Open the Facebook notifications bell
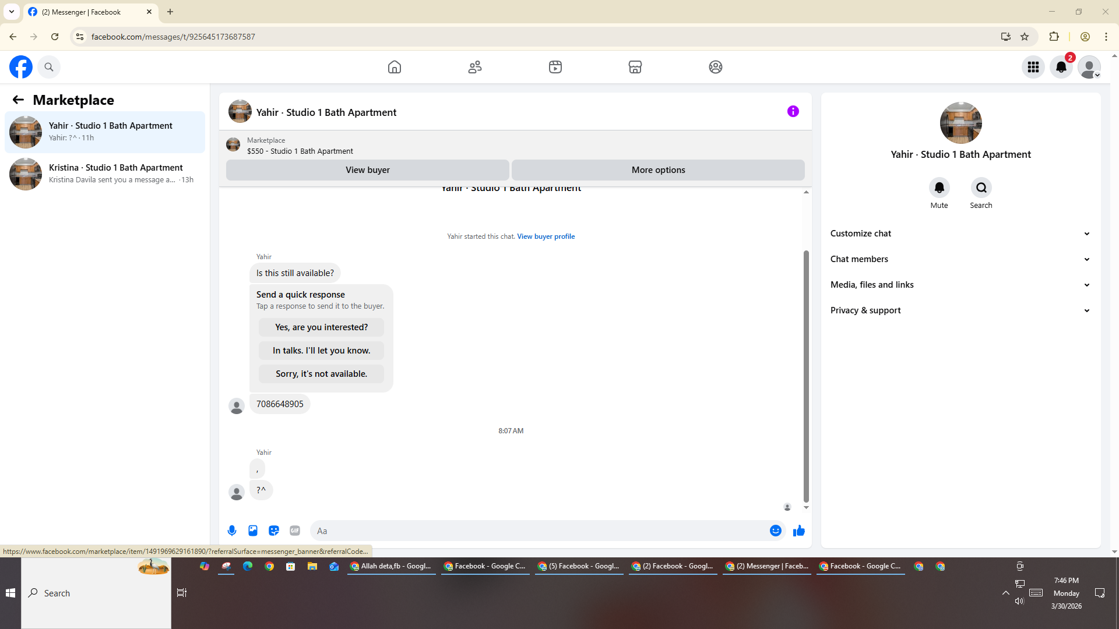Image resolution: width=1119 pixels, height=629 pixels. [1061, 67]
